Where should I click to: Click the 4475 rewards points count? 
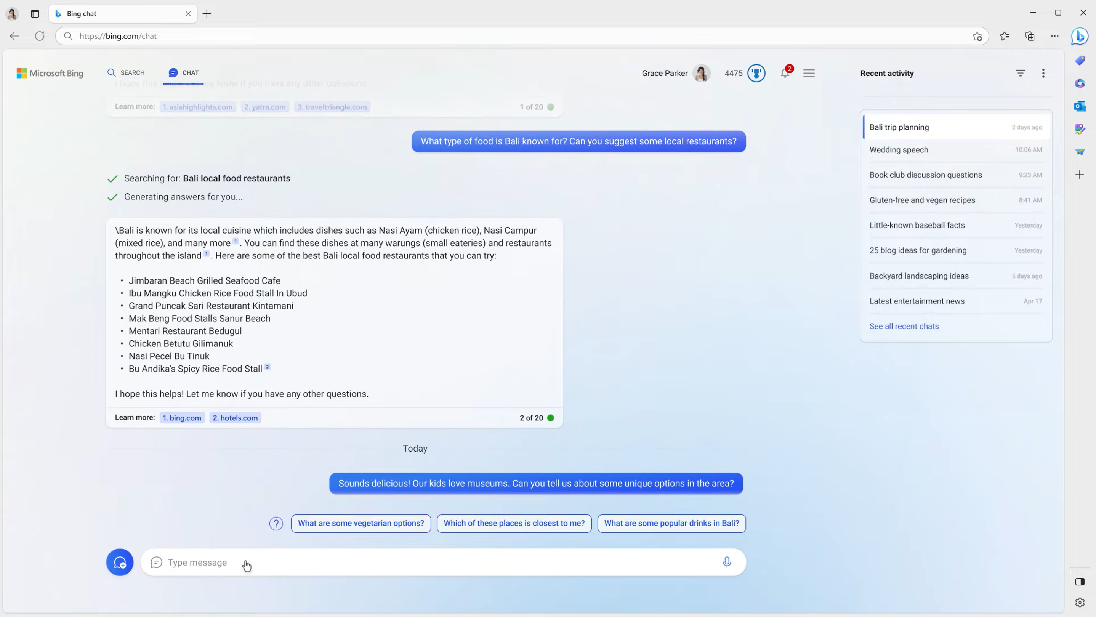coord(734,73)
